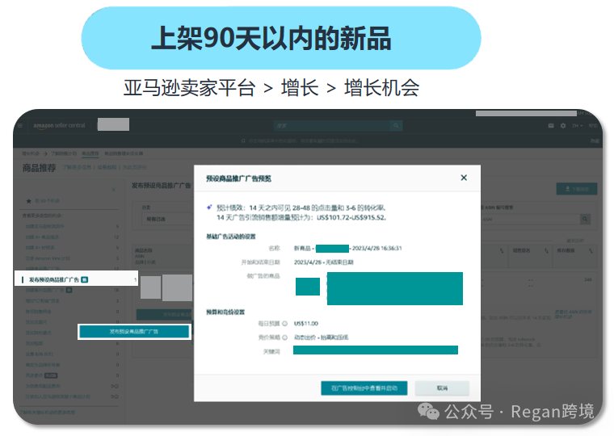Sort by the 销售排名 column arrows
This screenshot has width=614, height=436.
[x=546, y=250]
